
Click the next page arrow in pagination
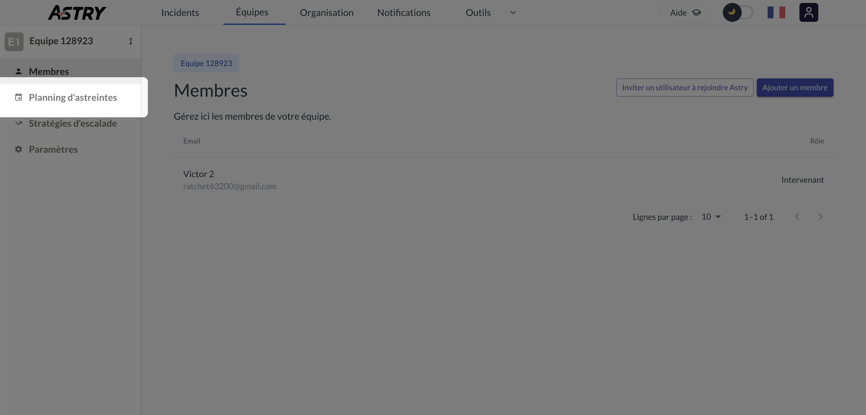tap(820, 217)
